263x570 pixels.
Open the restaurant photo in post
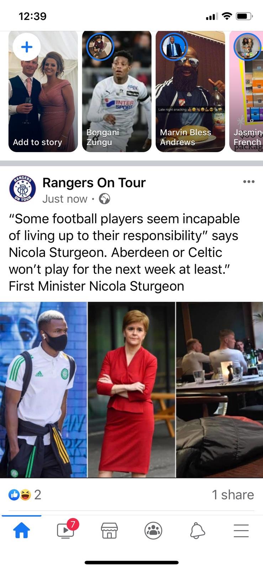pyautogui.click(x=220, y=390)
